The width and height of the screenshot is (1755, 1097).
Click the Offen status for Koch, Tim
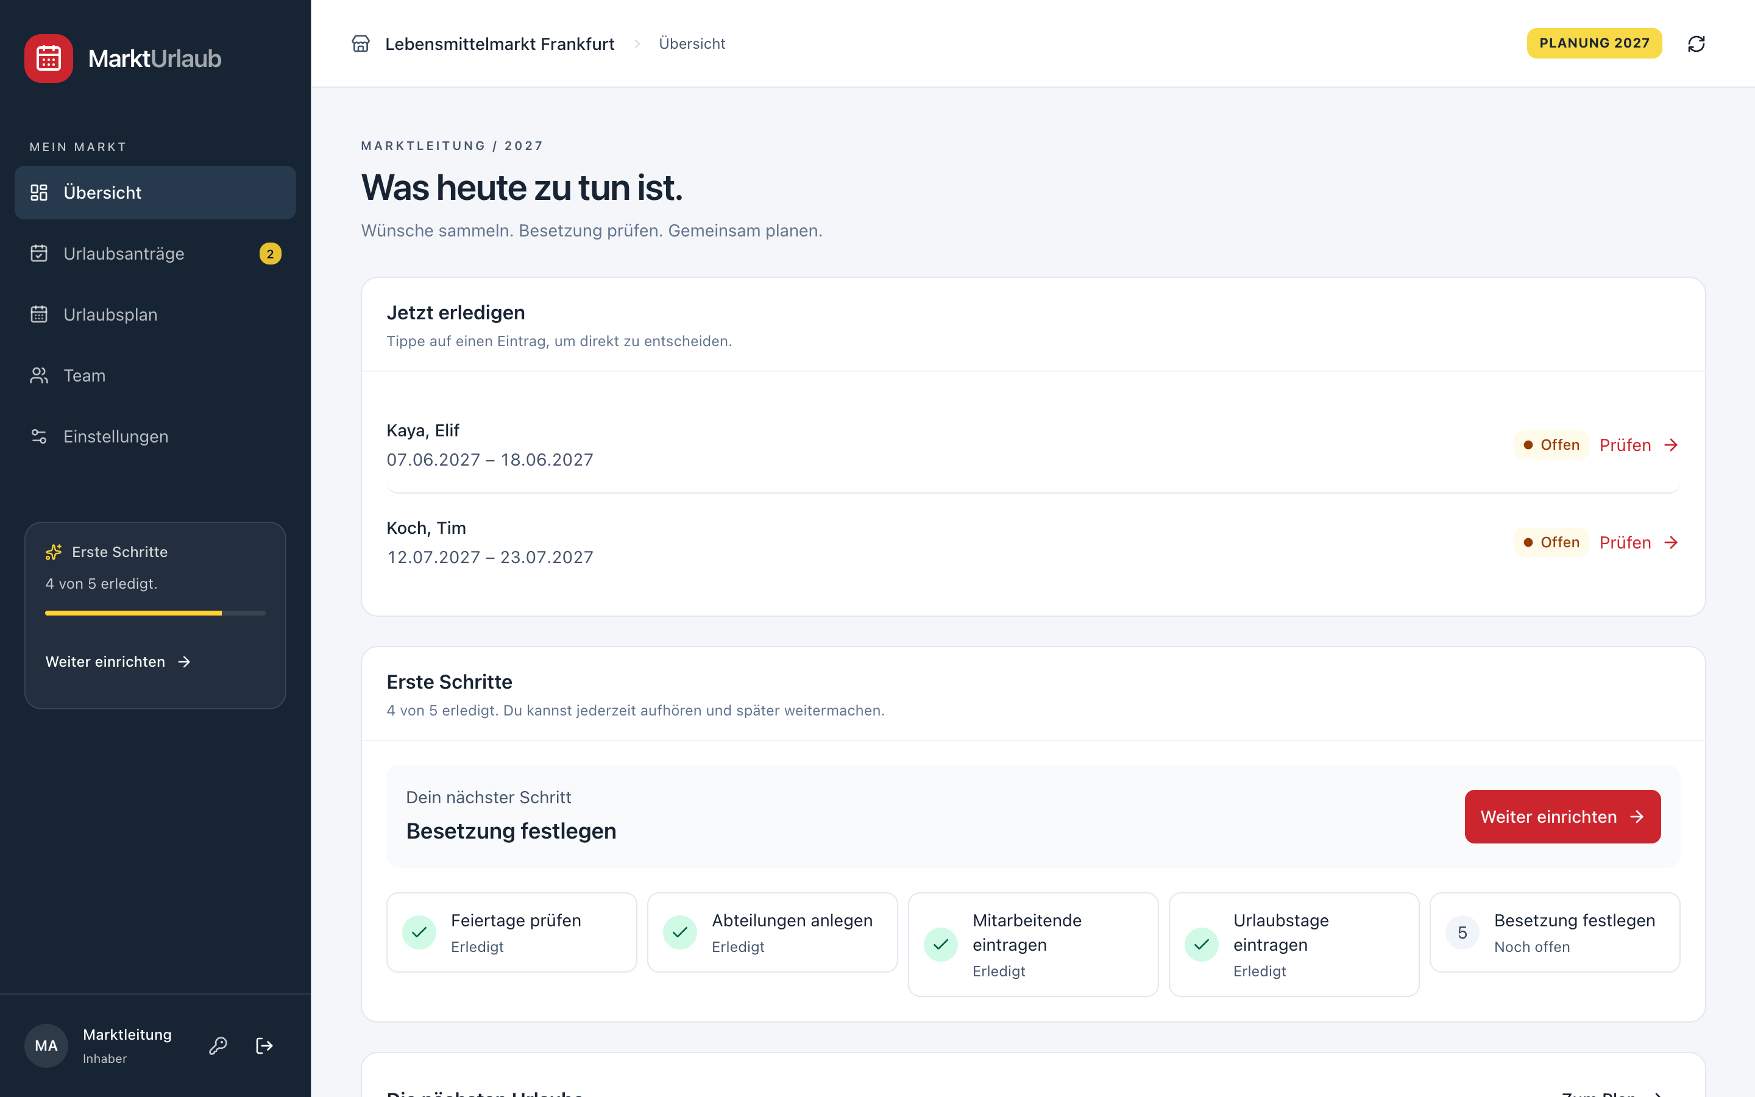1551,542
